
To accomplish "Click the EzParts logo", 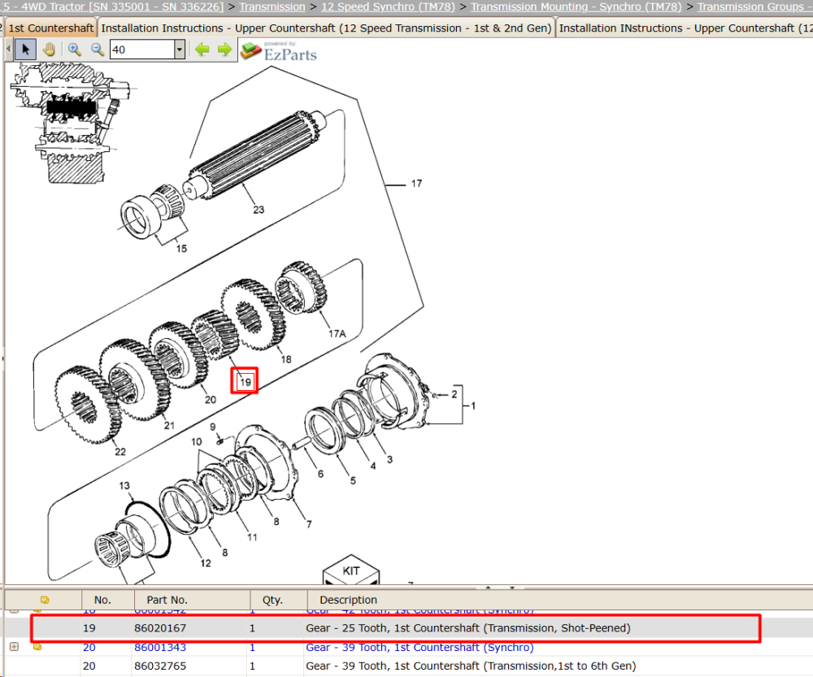I will pos(279,51).
